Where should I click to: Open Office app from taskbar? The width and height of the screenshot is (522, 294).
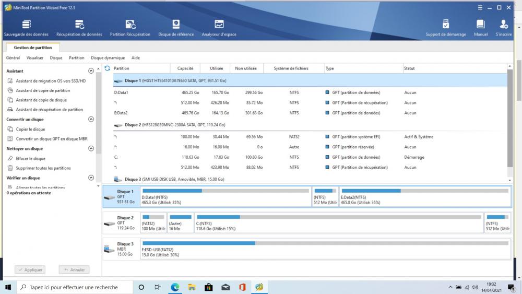pos(242,287)
